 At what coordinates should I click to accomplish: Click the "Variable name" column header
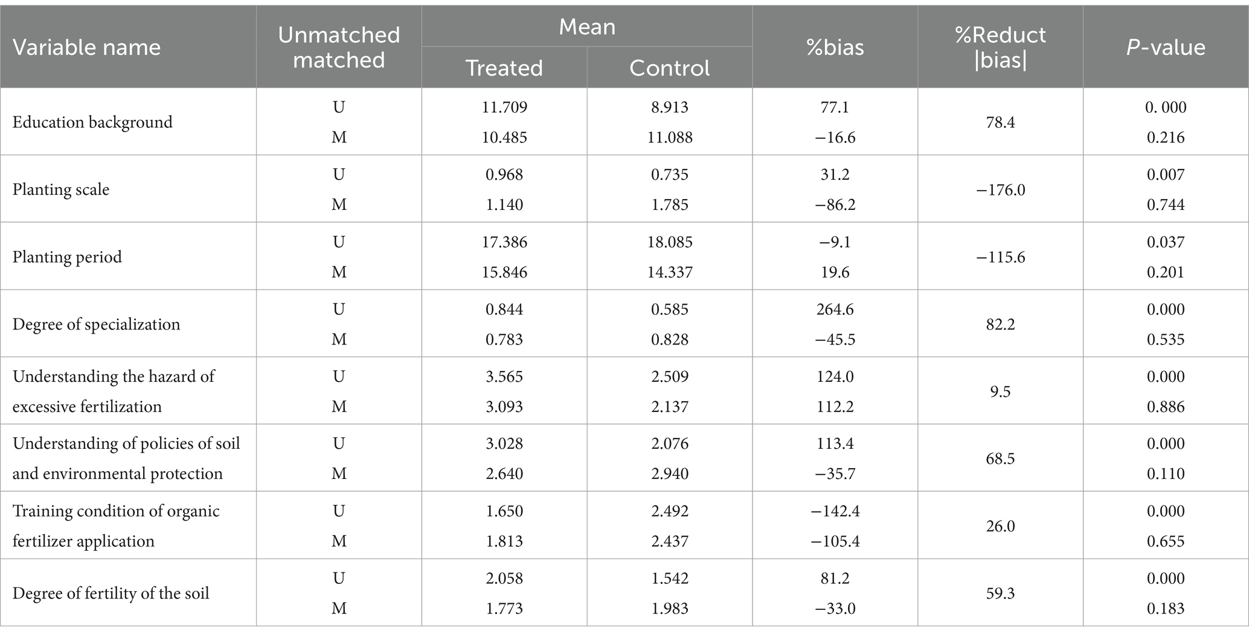(x=87, y=48)
